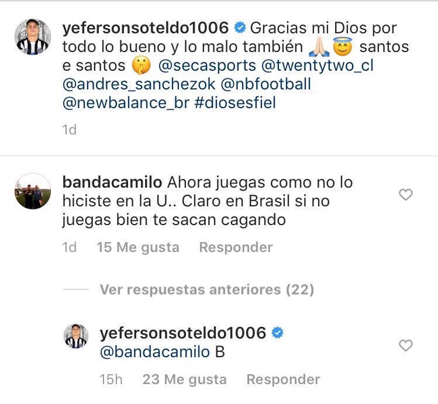Expand Ver respuestas anteriores (22)
Viewport: 438px width, 404px height.
(206, 289)
